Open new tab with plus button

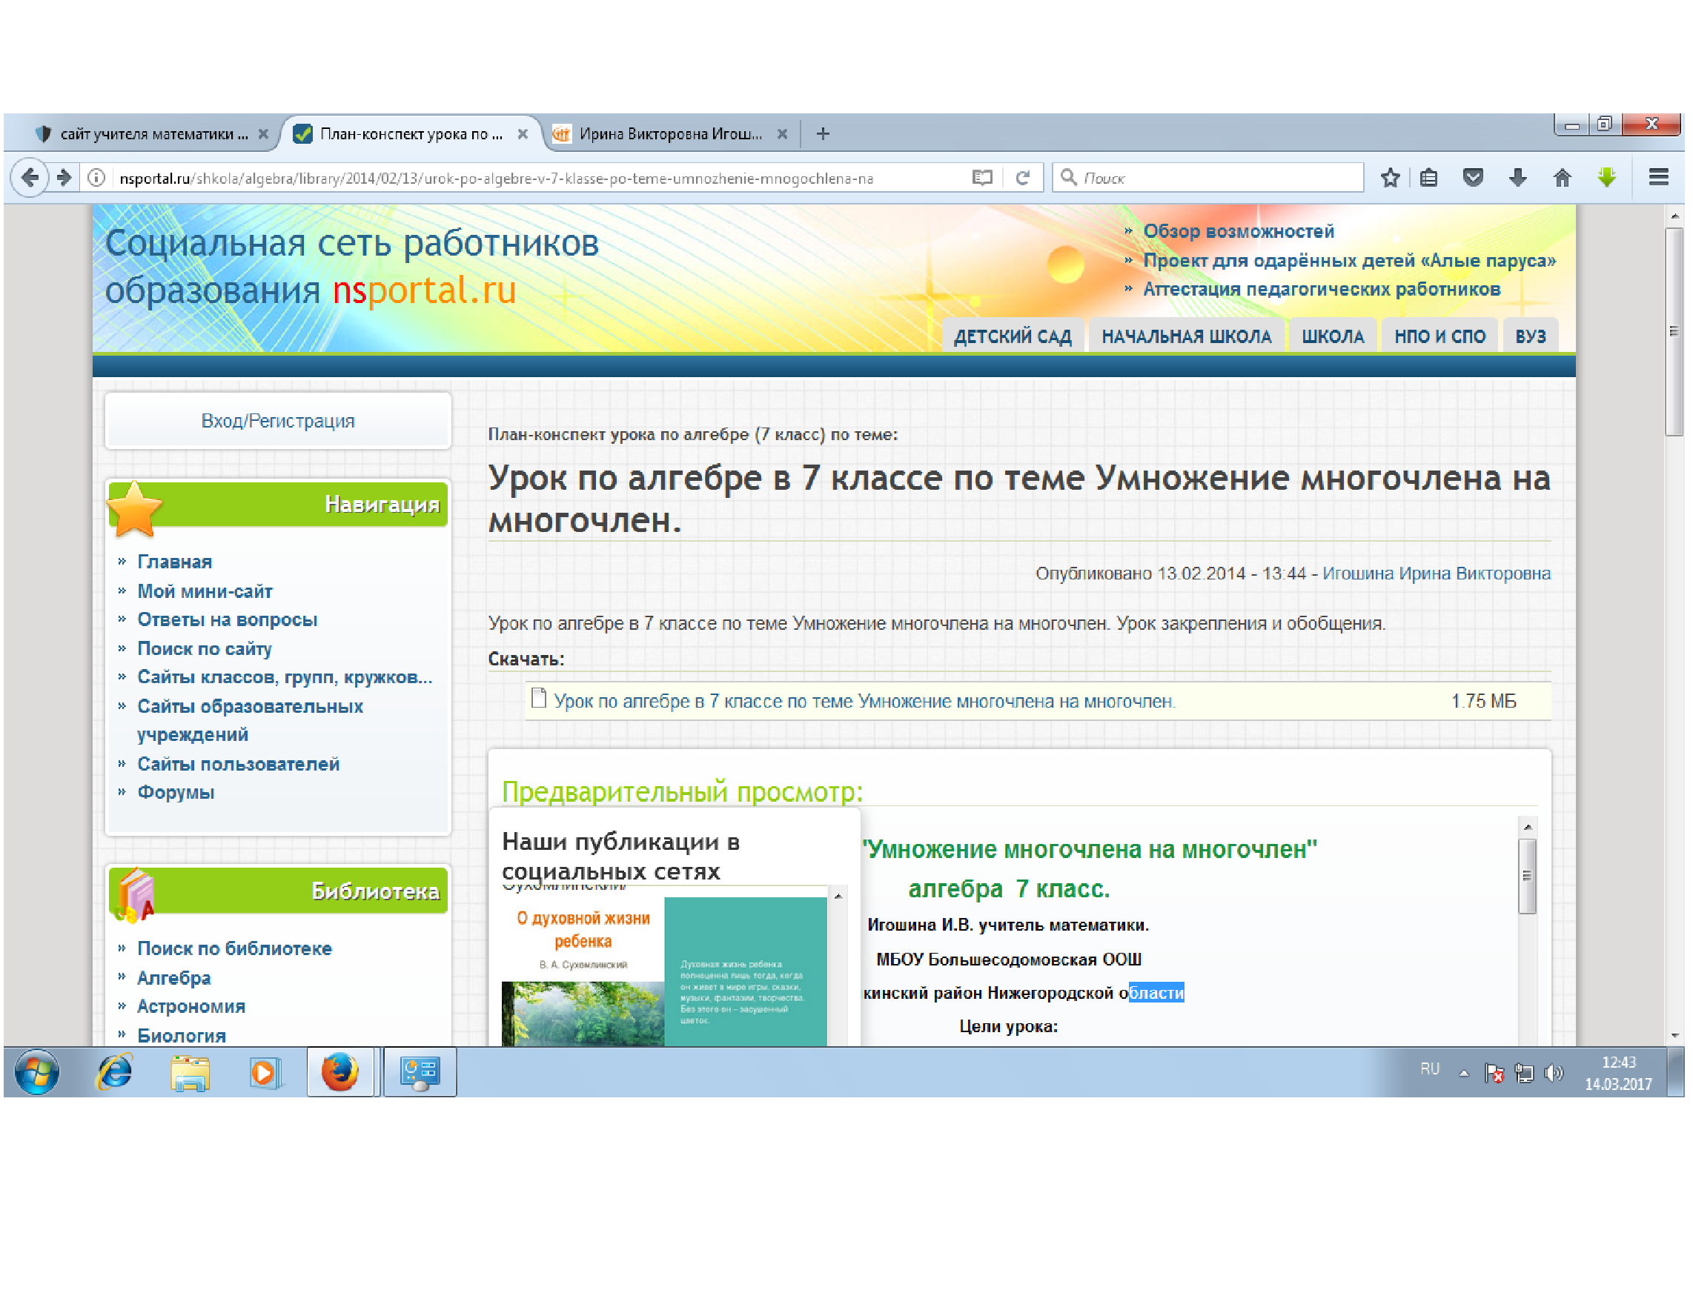click(x=823, y=133)
